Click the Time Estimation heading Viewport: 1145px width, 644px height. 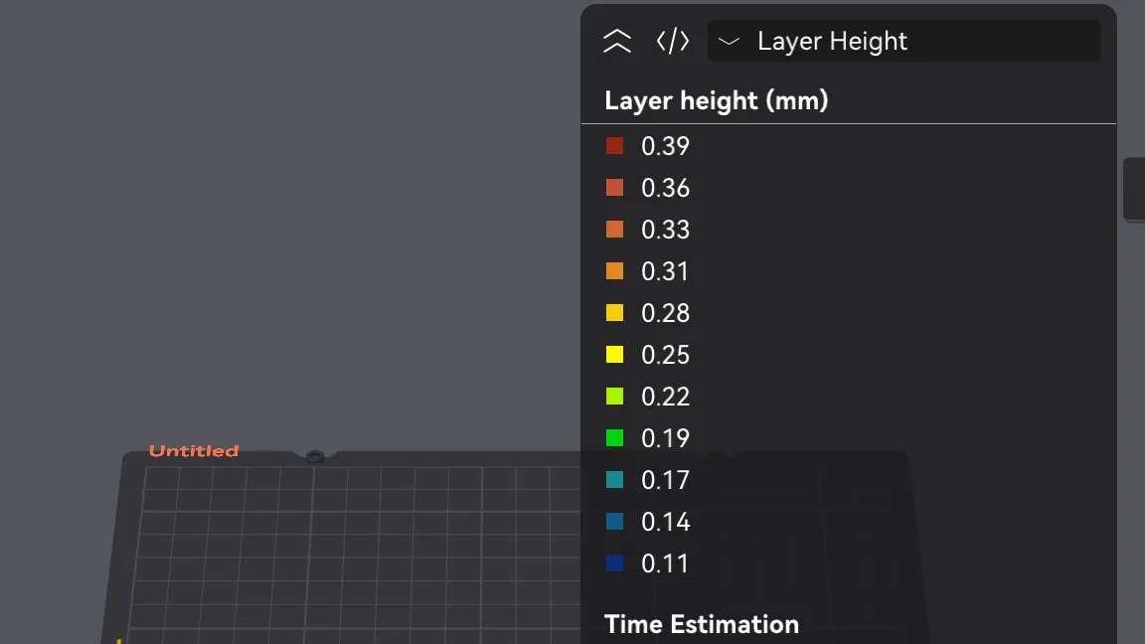point(702,624)
